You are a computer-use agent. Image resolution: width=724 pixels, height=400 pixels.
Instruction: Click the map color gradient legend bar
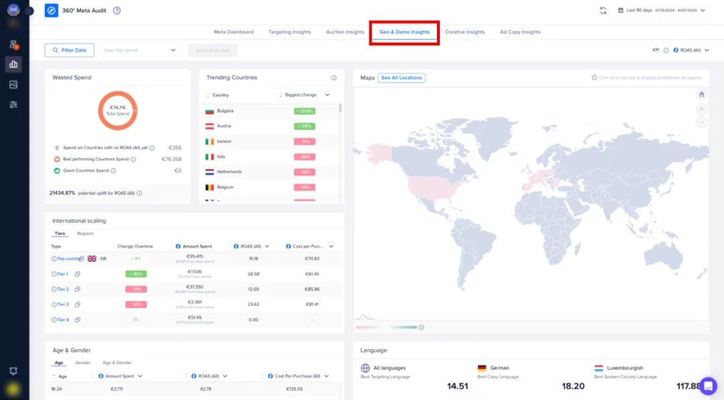click(386, 328)
